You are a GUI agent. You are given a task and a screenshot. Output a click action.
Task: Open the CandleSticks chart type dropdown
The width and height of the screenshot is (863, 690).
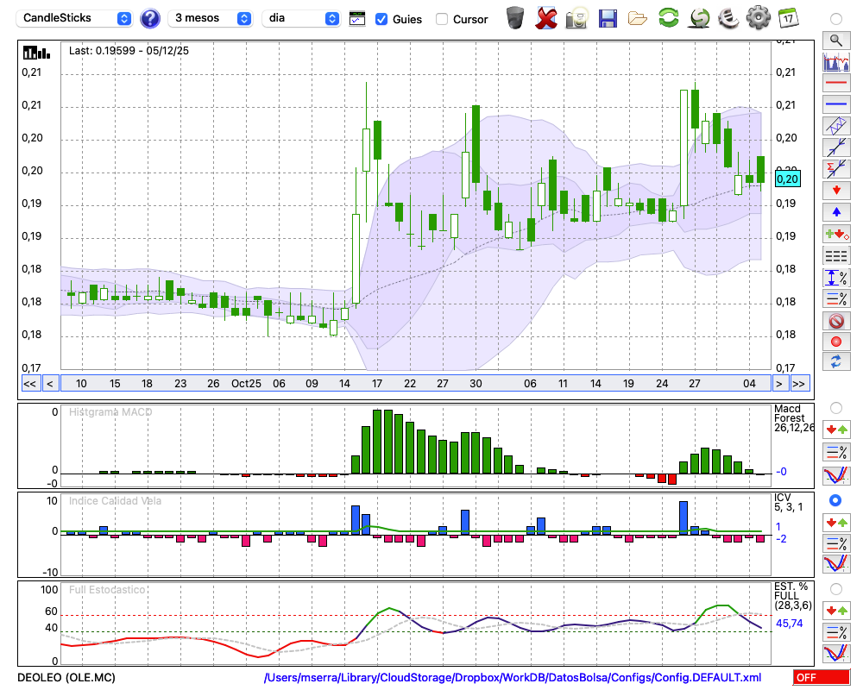point(76,18)
